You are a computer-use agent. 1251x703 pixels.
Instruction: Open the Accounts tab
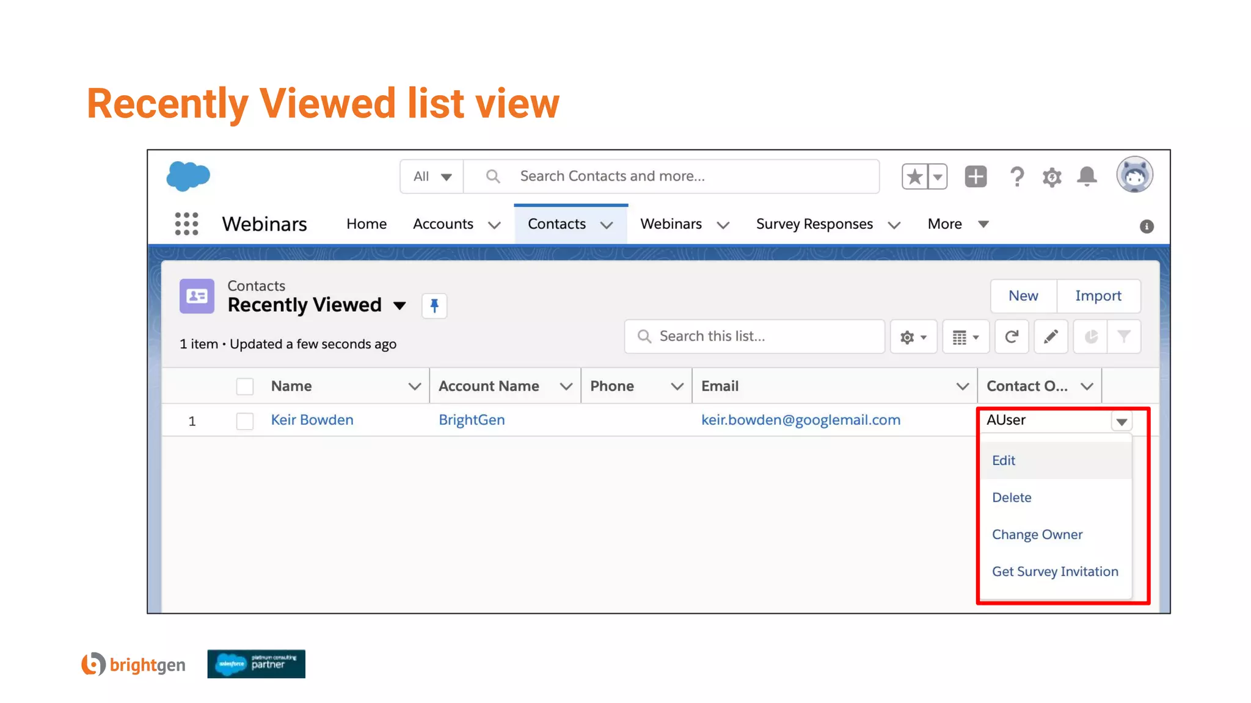443,224
